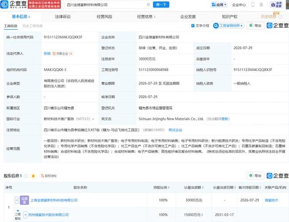Image resolution: width=289 pixels, height=222 pixels.
Task: Open 上海金锦富新材料科技有限公司 link
Action: tap(54, 200)
